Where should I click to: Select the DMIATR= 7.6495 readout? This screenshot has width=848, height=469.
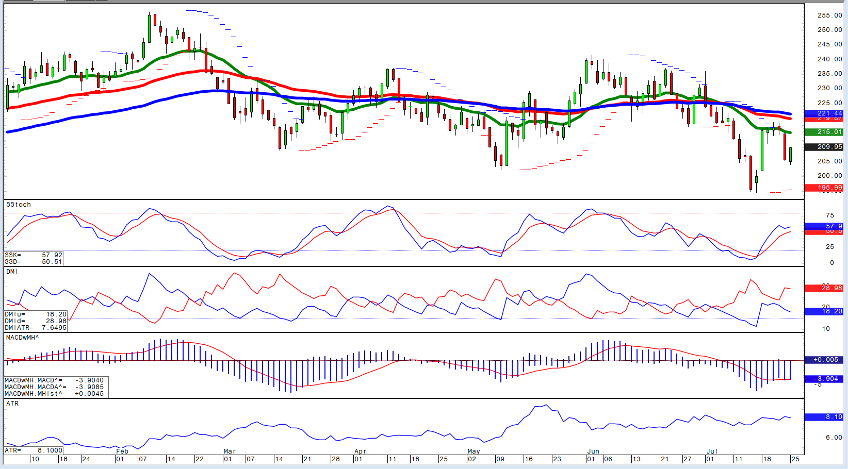coord(36,327)
